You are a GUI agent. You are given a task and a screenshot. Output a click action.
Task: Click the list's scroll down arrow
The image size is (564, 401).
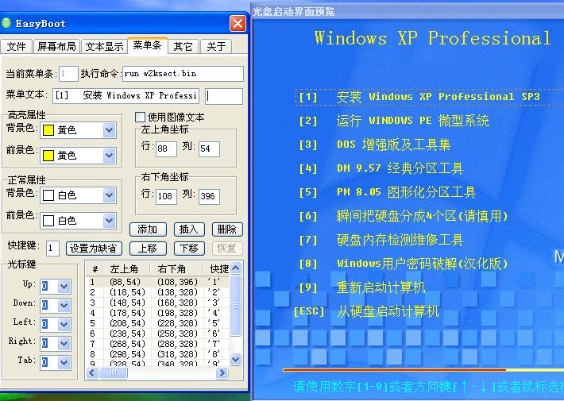235,359
